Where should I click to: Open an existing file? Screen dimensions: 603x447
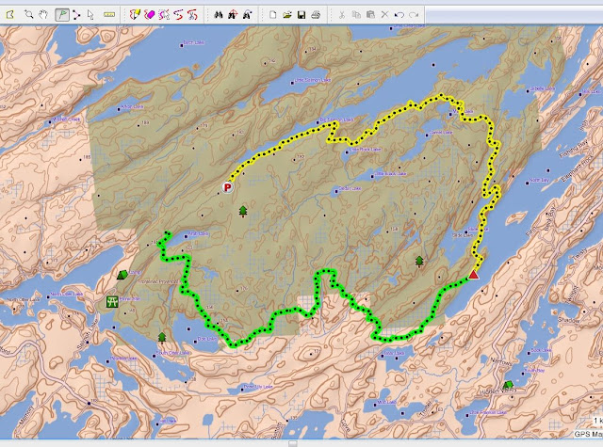point(287,15)
